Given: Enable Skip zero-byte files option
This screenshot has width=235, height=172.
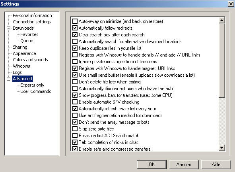Looking at the screenshot, I should click(x=75, y=129).
